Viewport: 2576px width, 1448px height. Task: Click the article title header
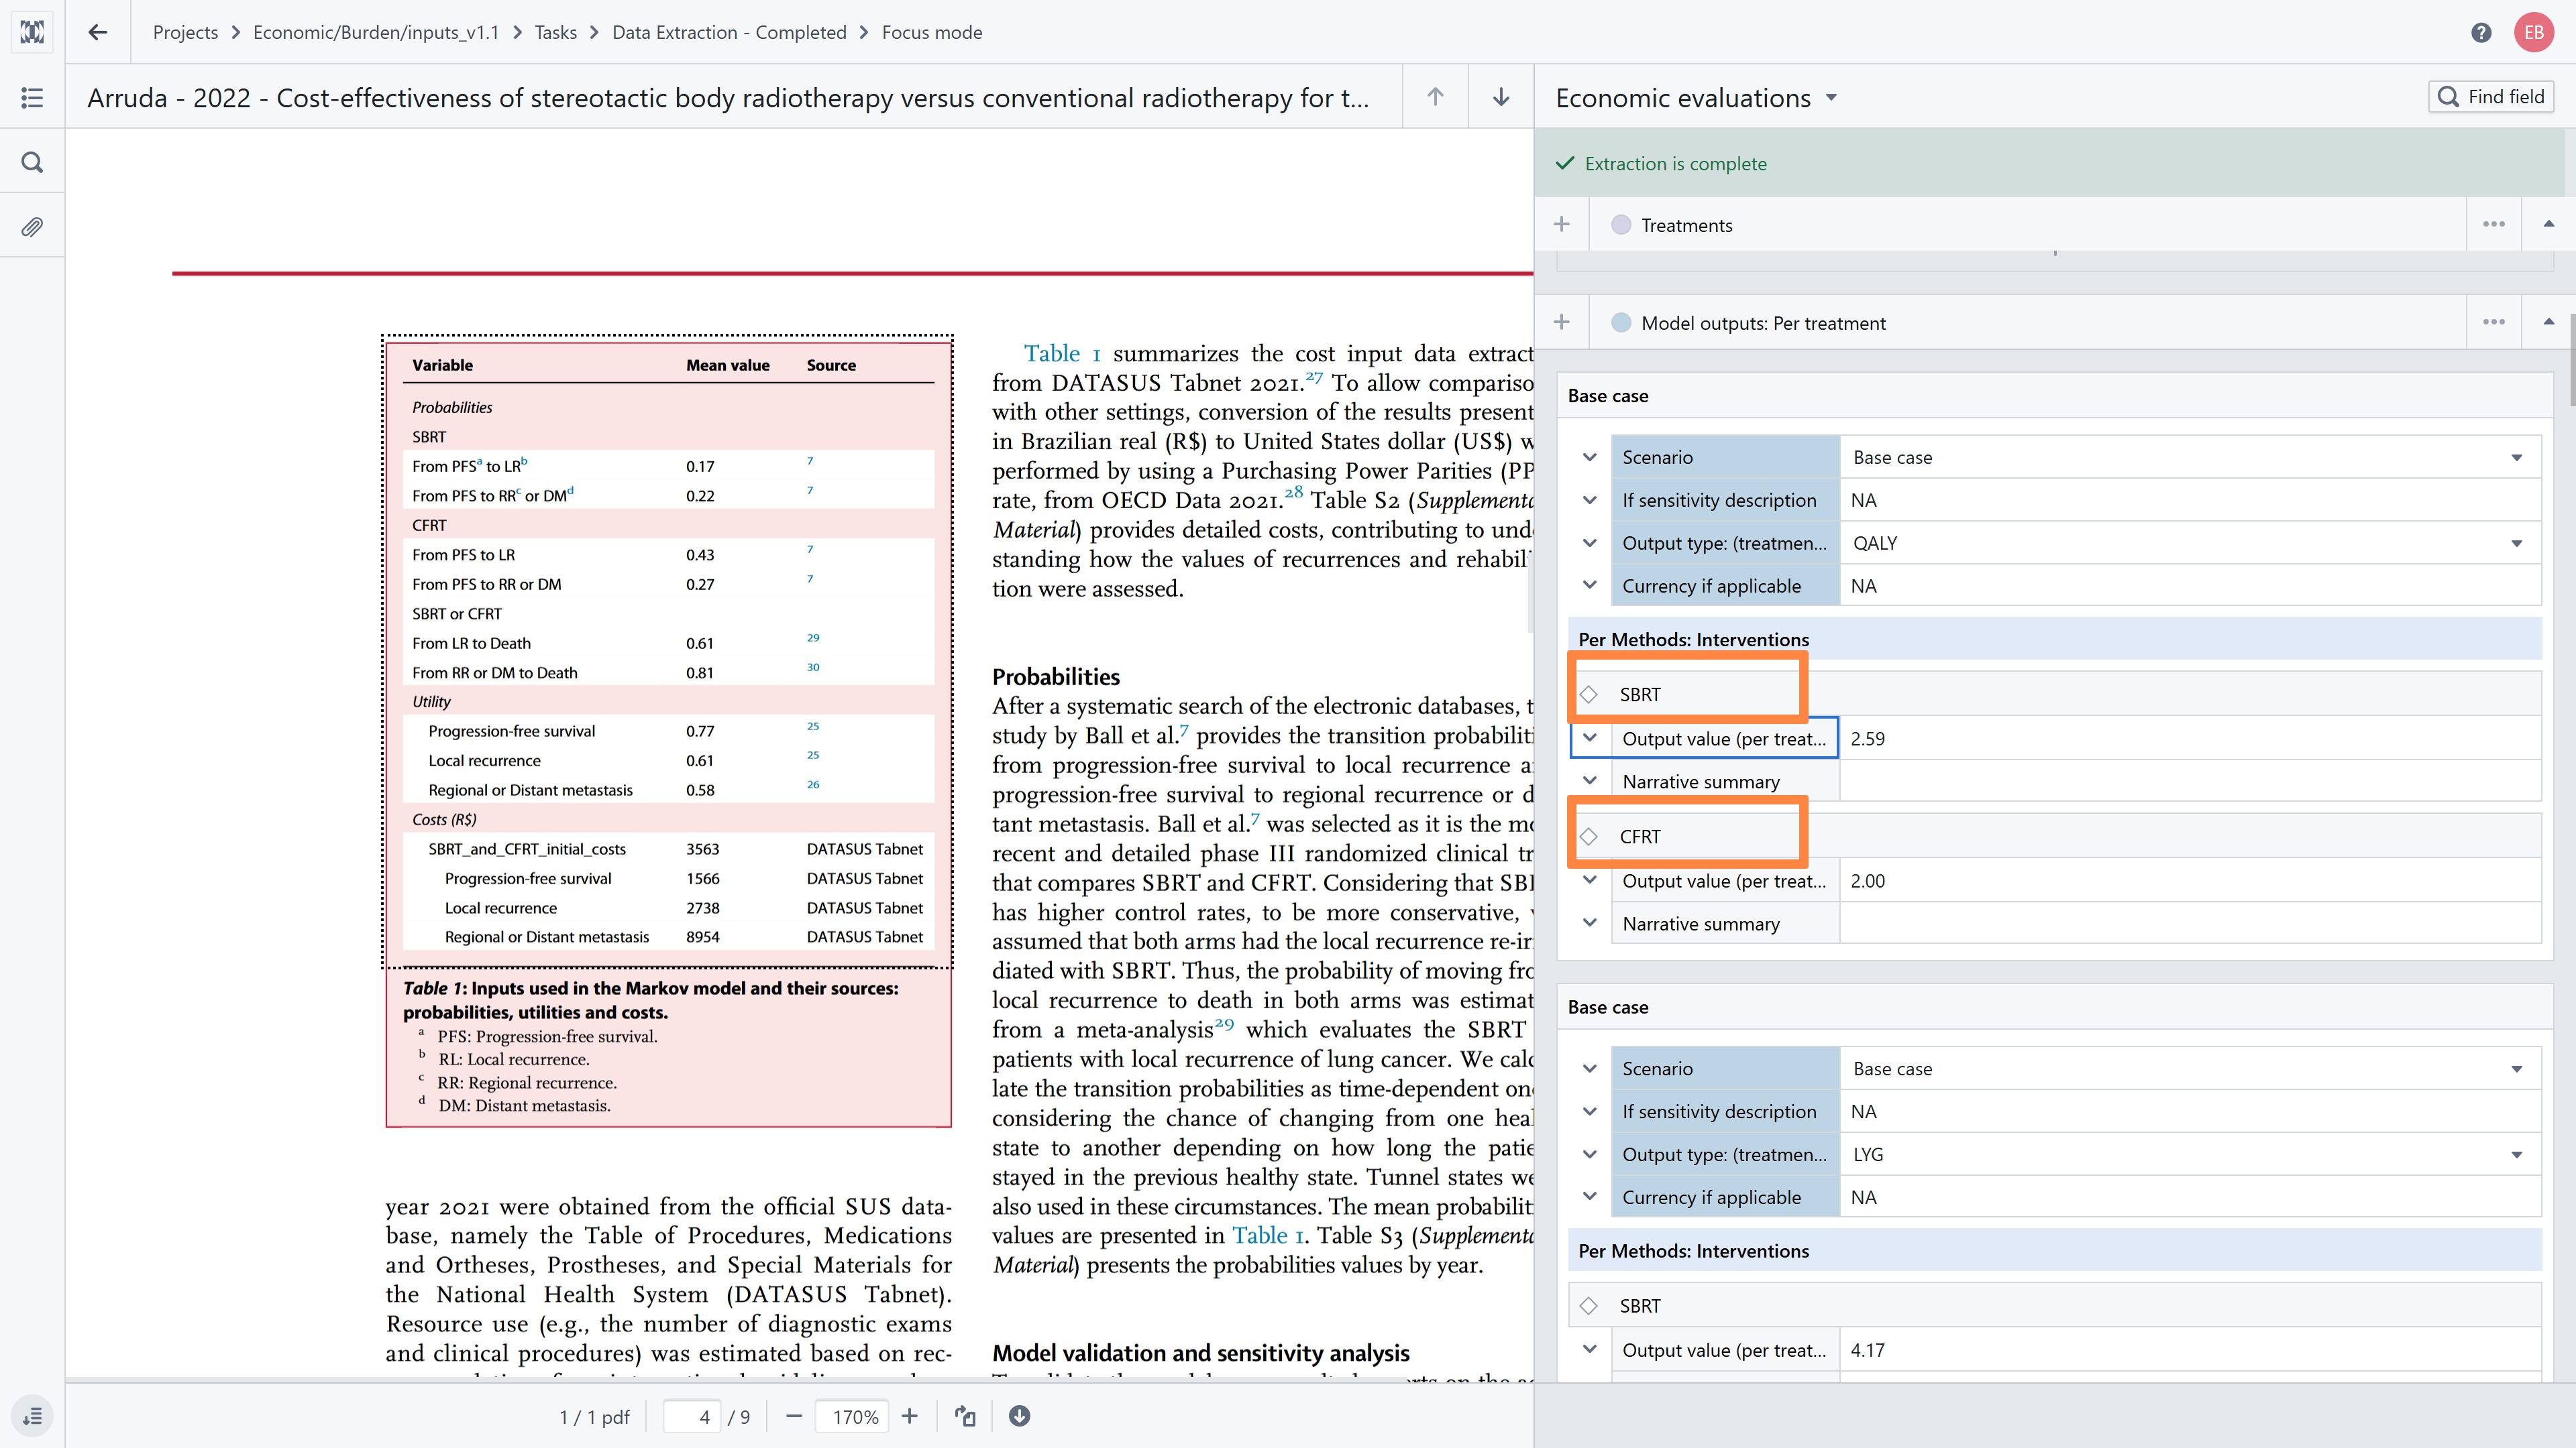click(728, 98)
